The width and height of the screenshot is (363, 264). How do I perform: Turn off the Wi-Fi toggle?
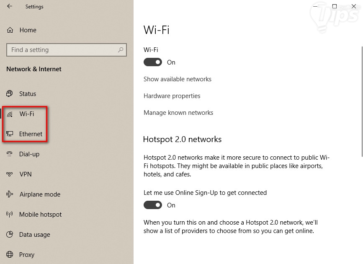(153, 62)
